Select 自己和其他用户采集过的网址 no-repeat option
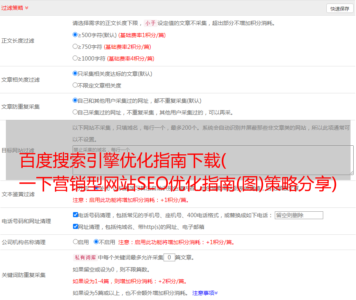 [x=75, y=100]
